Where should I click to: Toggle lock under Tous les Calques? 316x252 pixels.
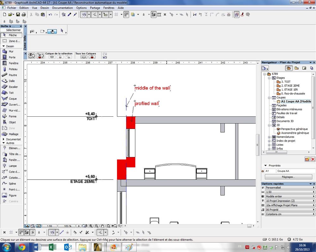tap(92, 57)
